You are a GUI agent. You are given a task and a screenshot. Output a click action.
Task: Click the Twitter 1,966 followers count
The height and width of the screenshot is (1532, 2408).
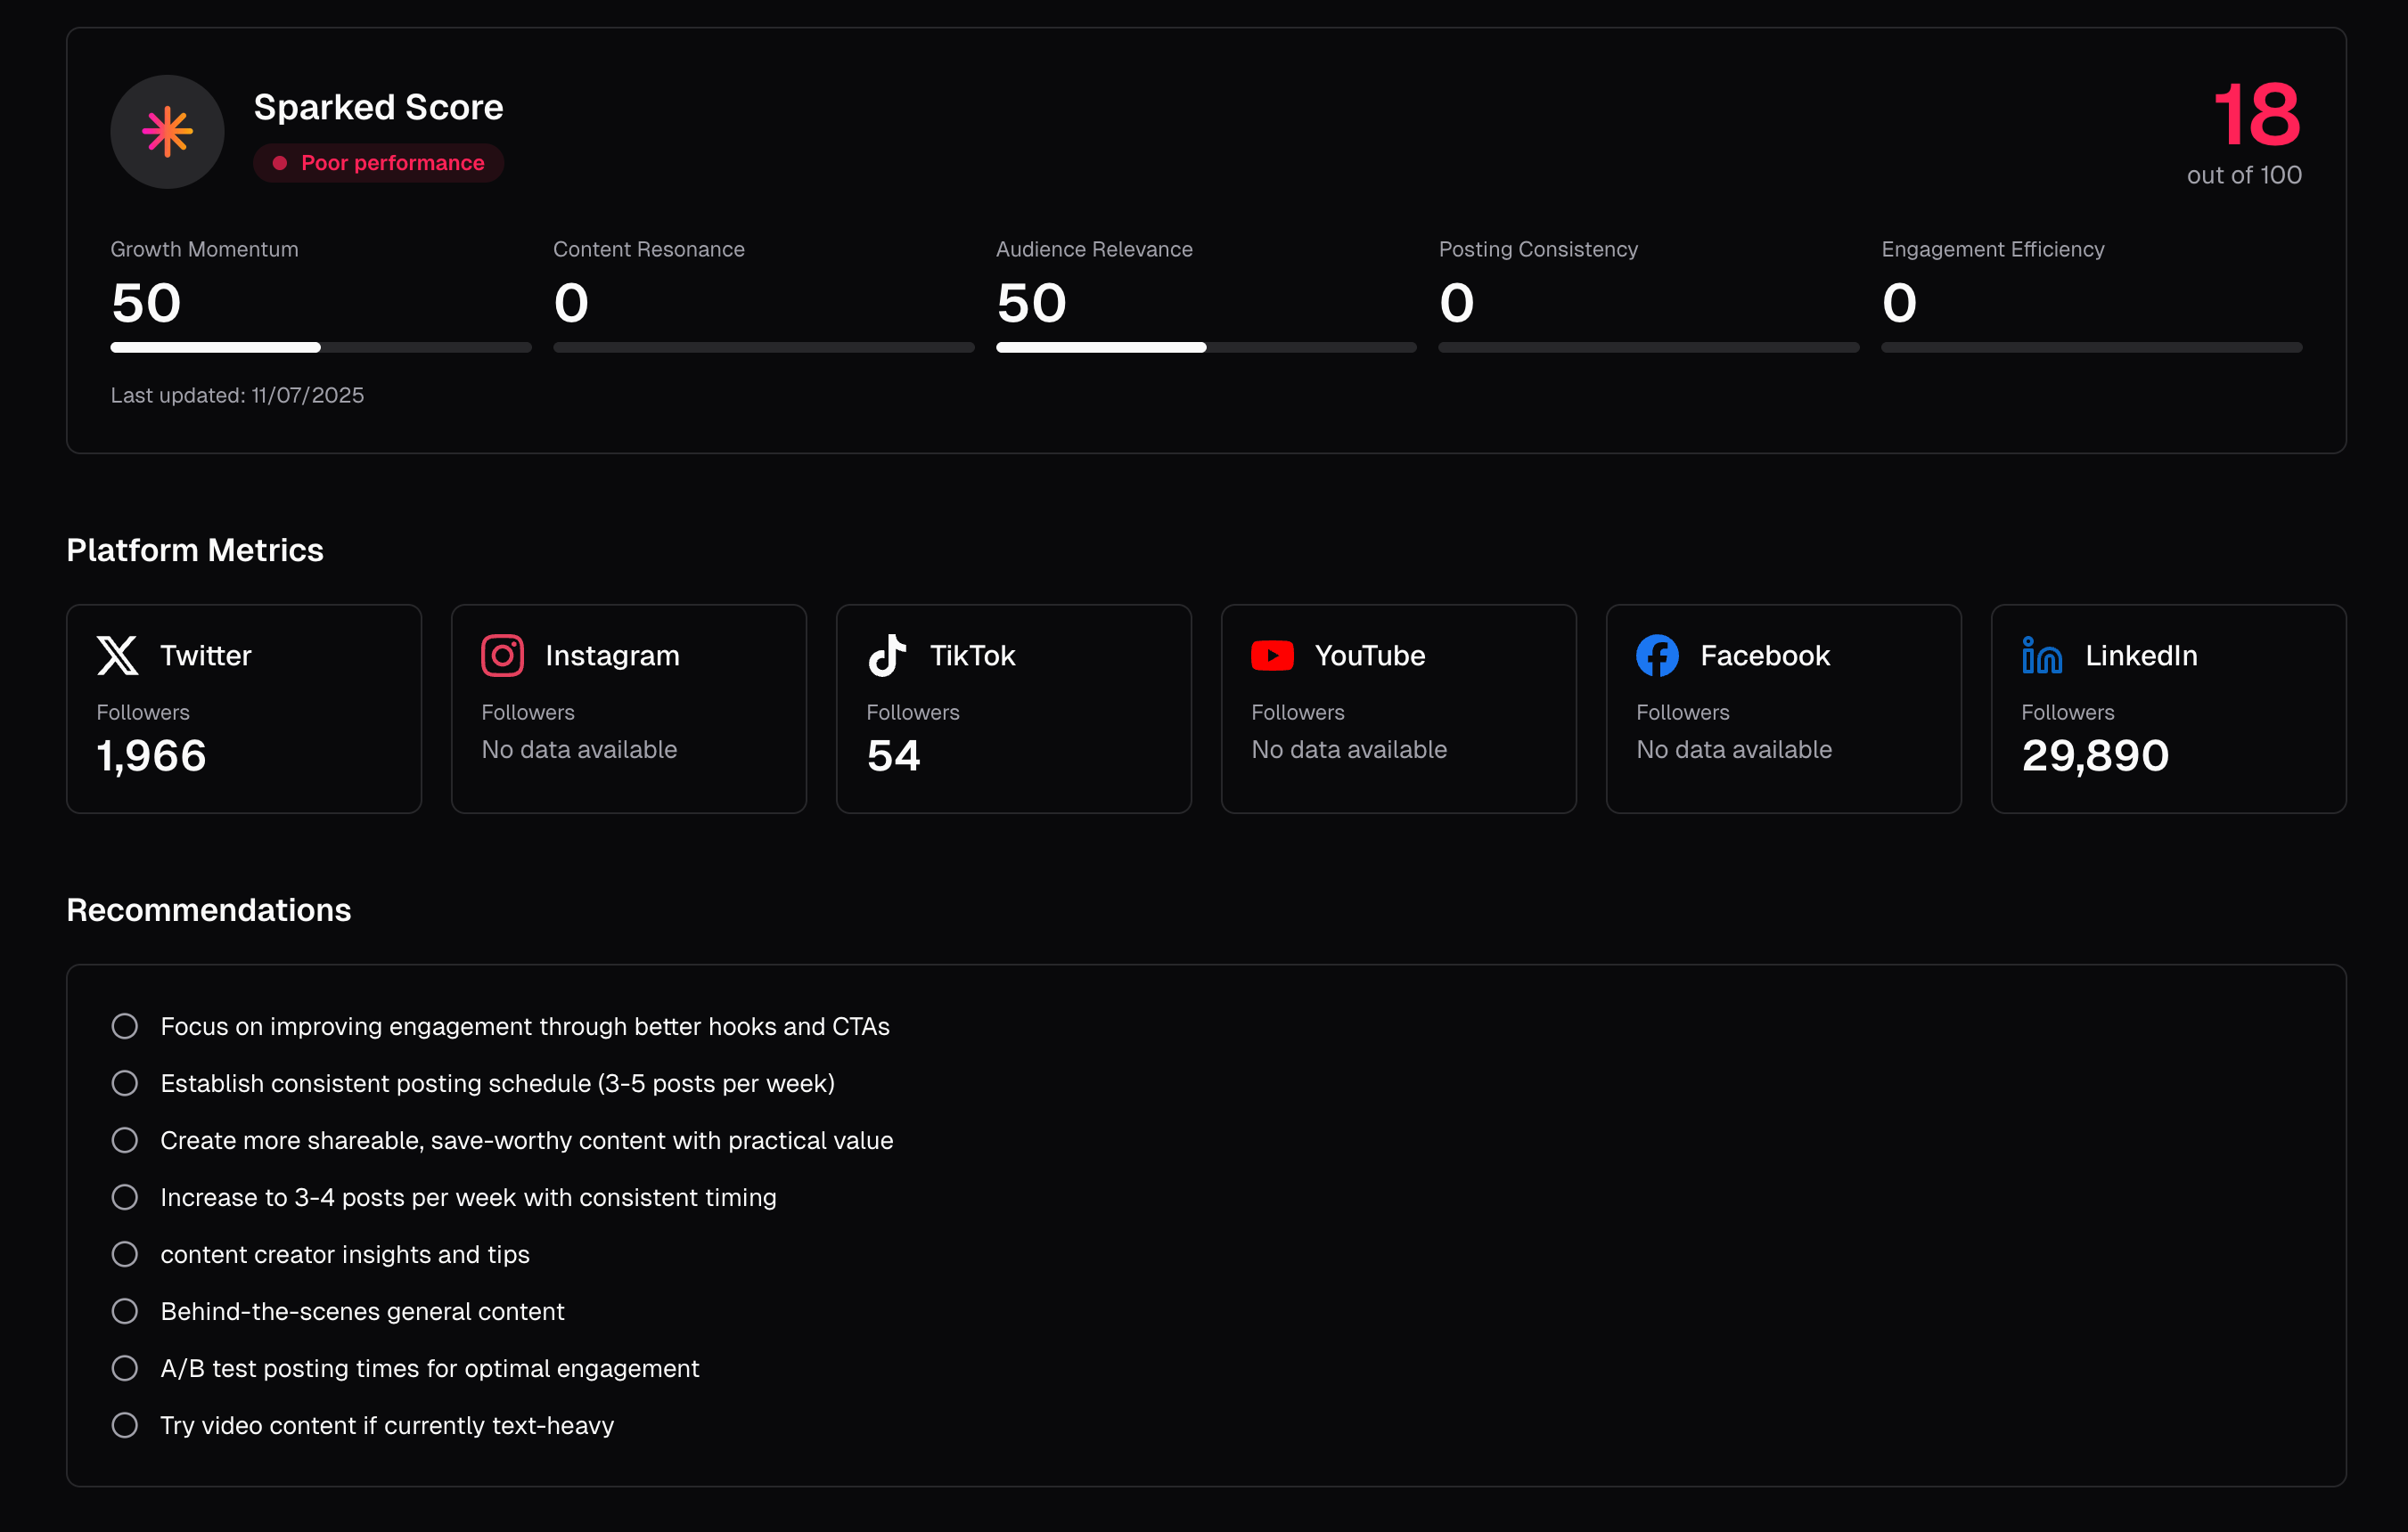(152, 755)
